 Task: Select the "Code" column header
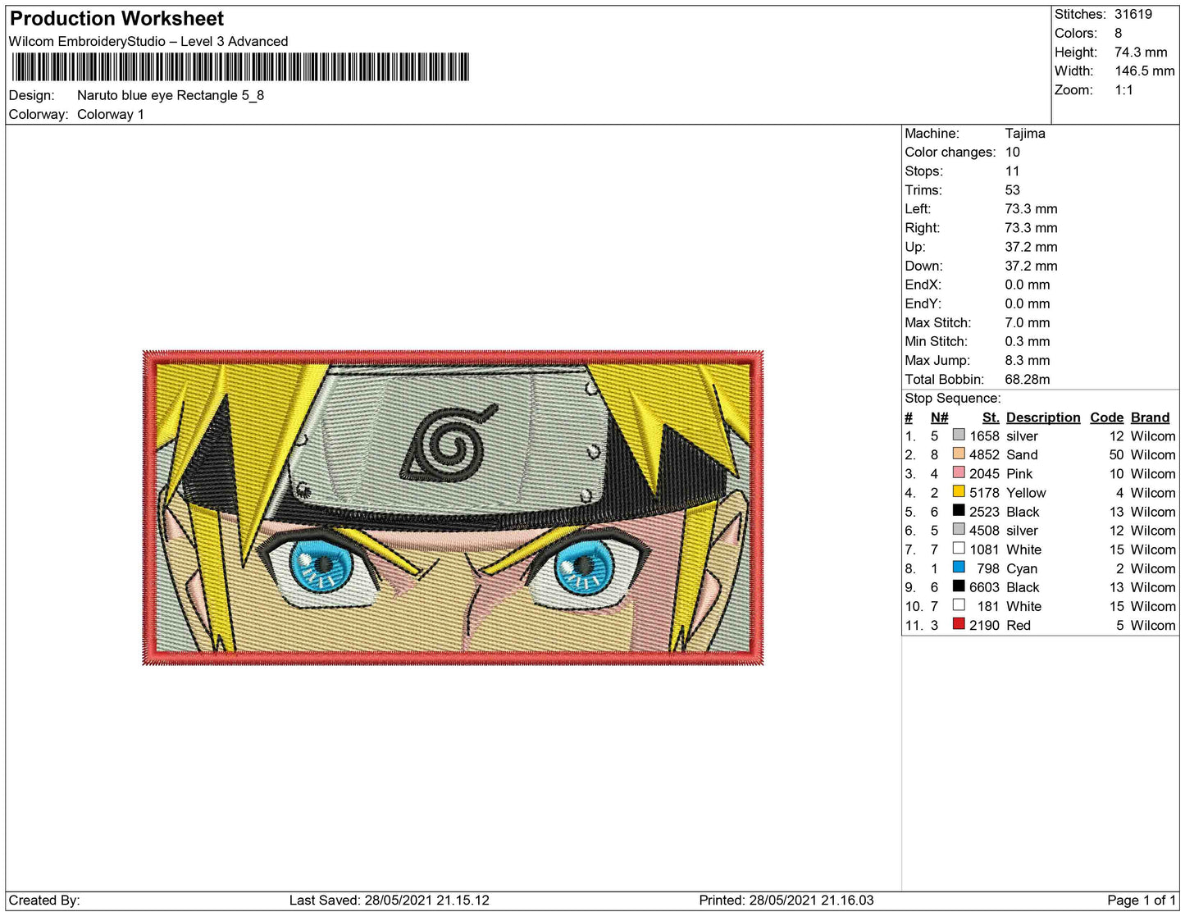click(x=1107, y=417)
